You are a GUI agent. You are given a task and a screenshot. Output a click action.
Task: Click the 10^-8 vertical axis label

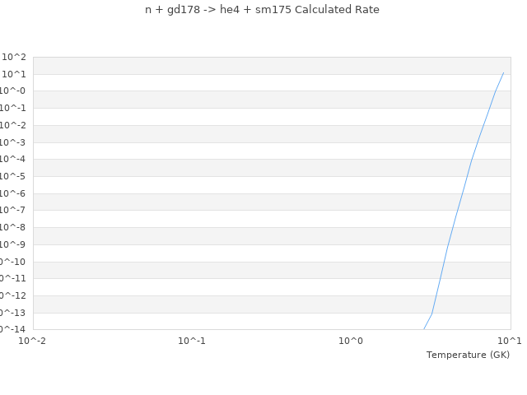[12, 228]
